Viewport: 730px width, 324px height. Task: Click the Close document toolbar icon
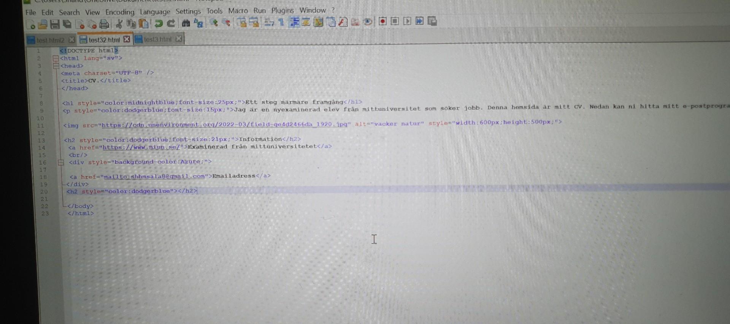(80, 24)
